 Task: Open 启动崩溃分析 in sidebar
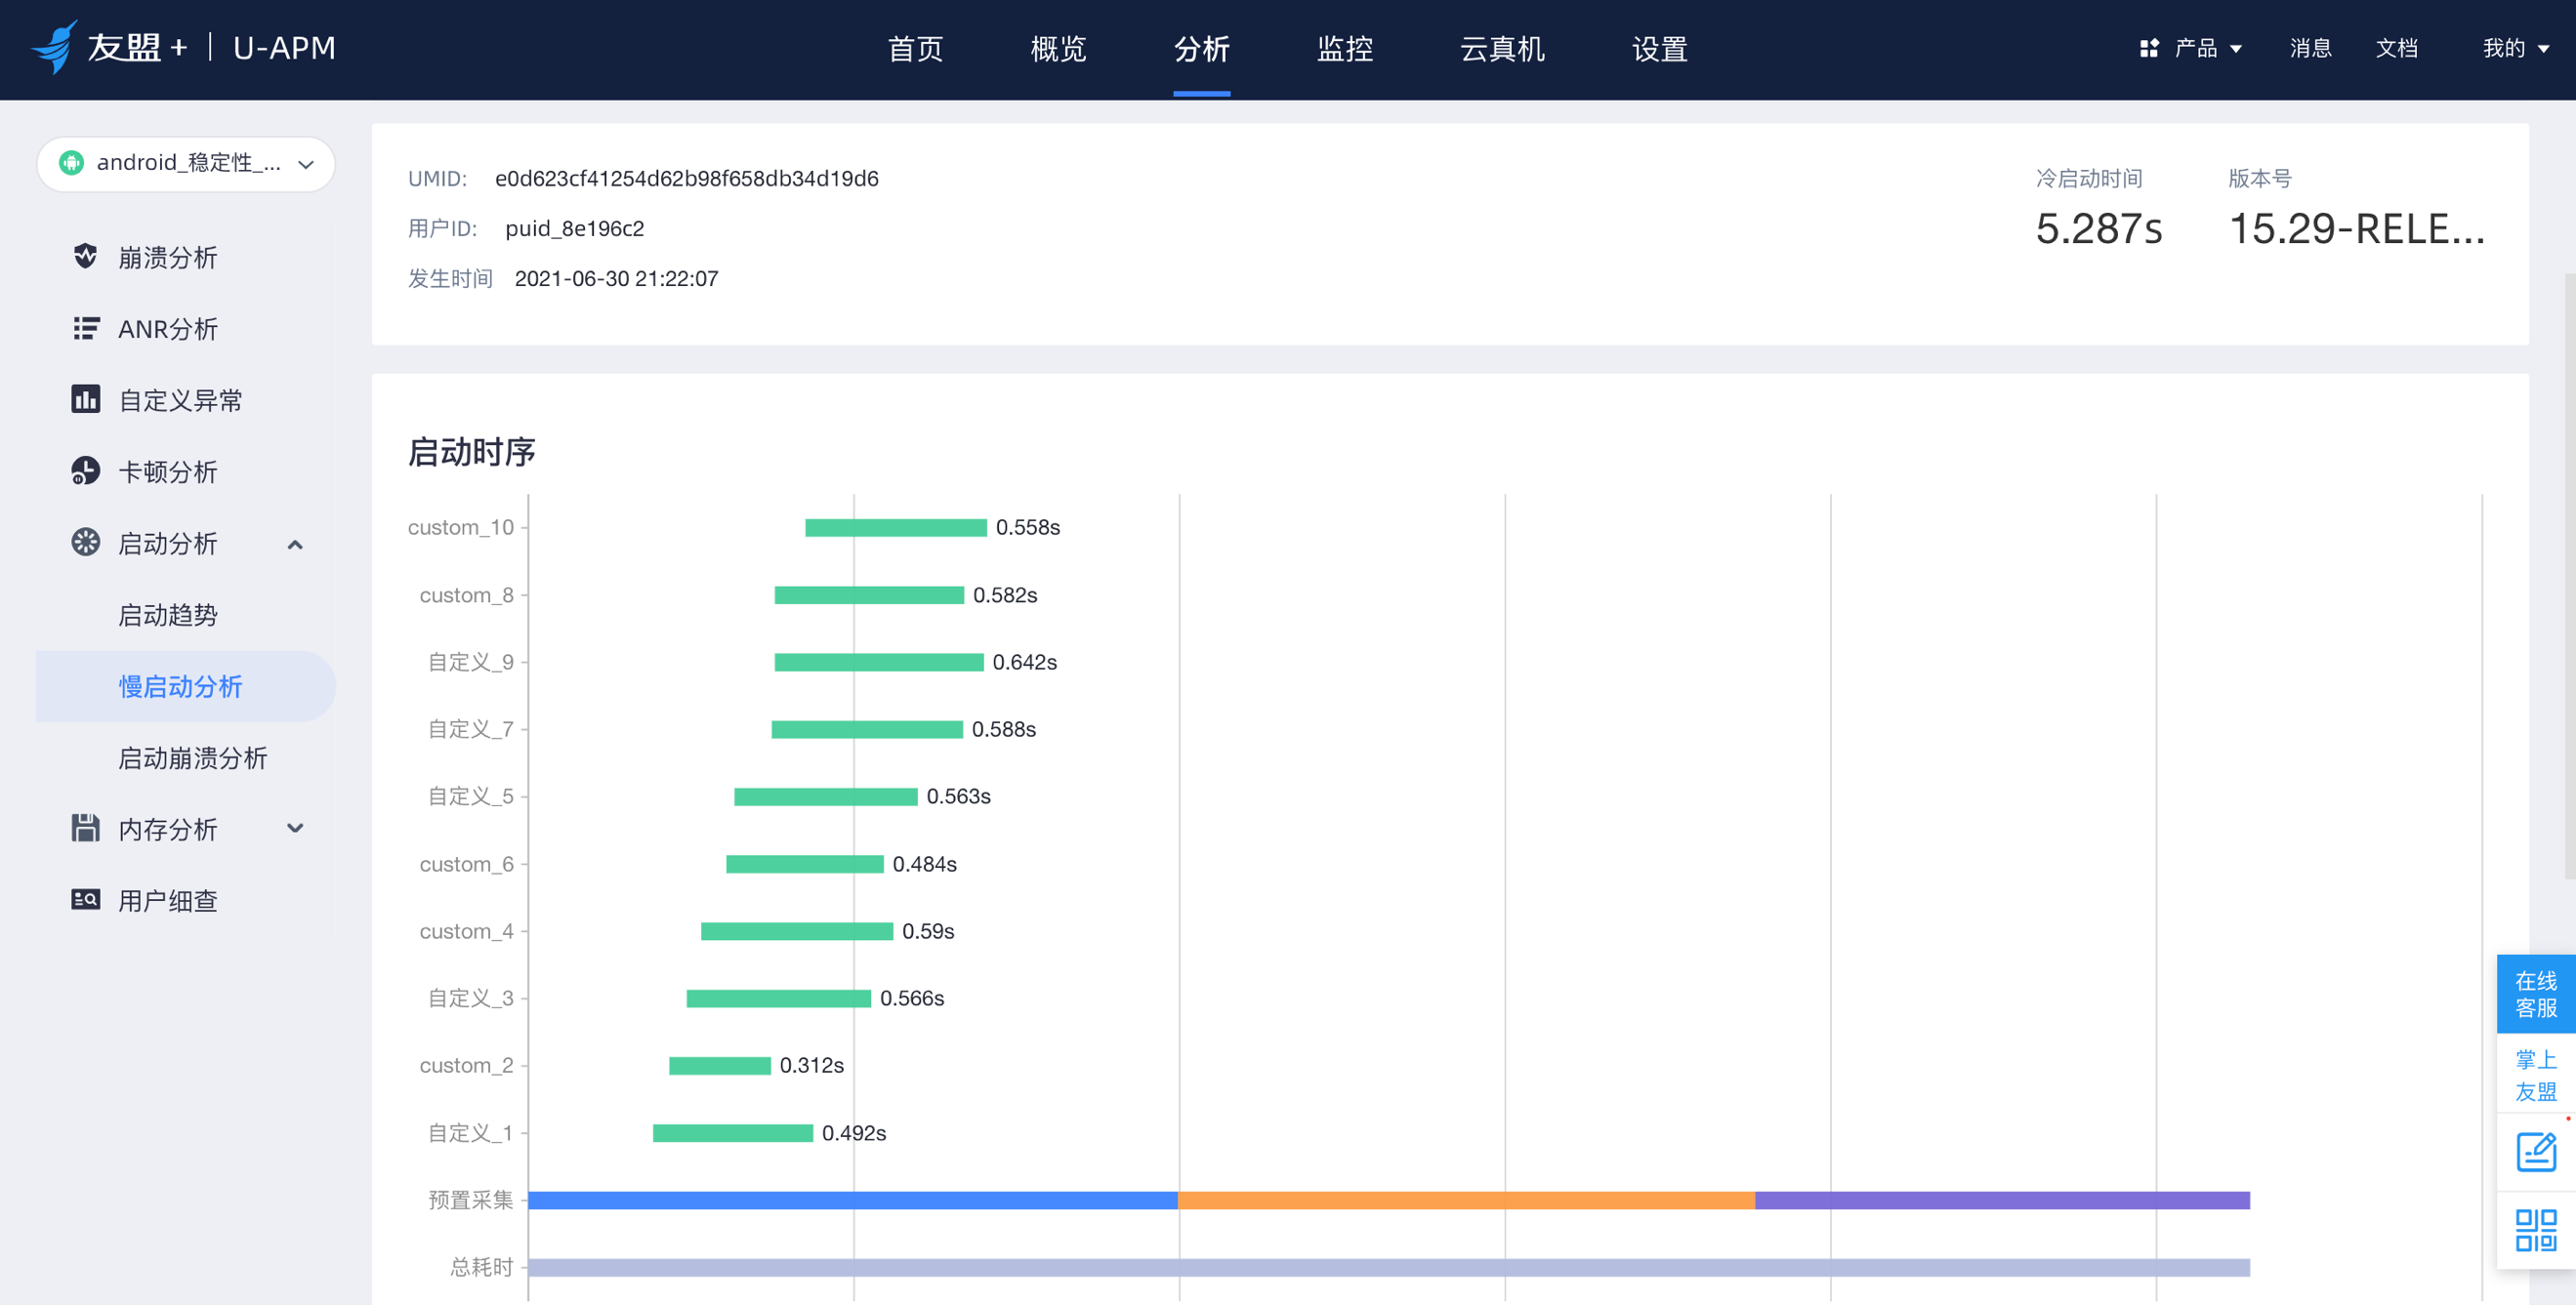193,757
